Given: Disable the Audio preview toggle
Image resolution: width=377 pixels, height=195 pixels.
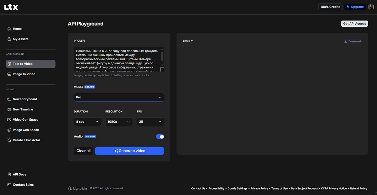Looking at the screenshot, I should point(160,137).
